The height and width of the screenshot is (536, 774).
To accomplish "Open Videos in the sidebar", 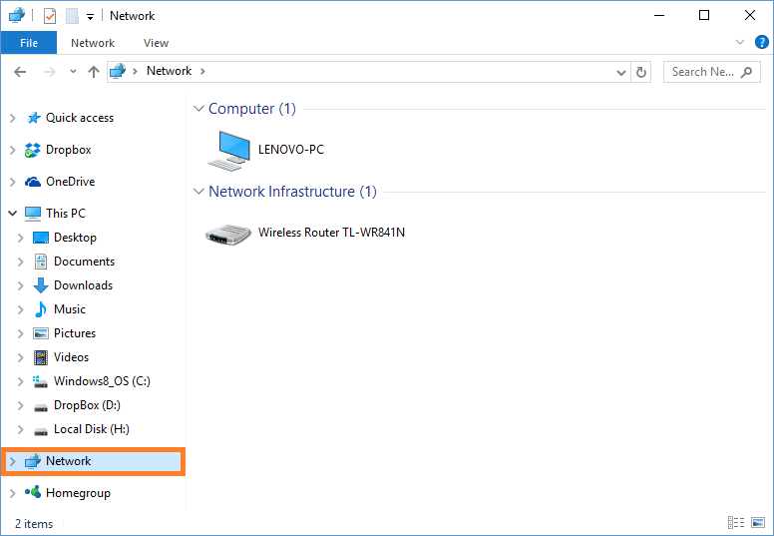I will (71, 357).
